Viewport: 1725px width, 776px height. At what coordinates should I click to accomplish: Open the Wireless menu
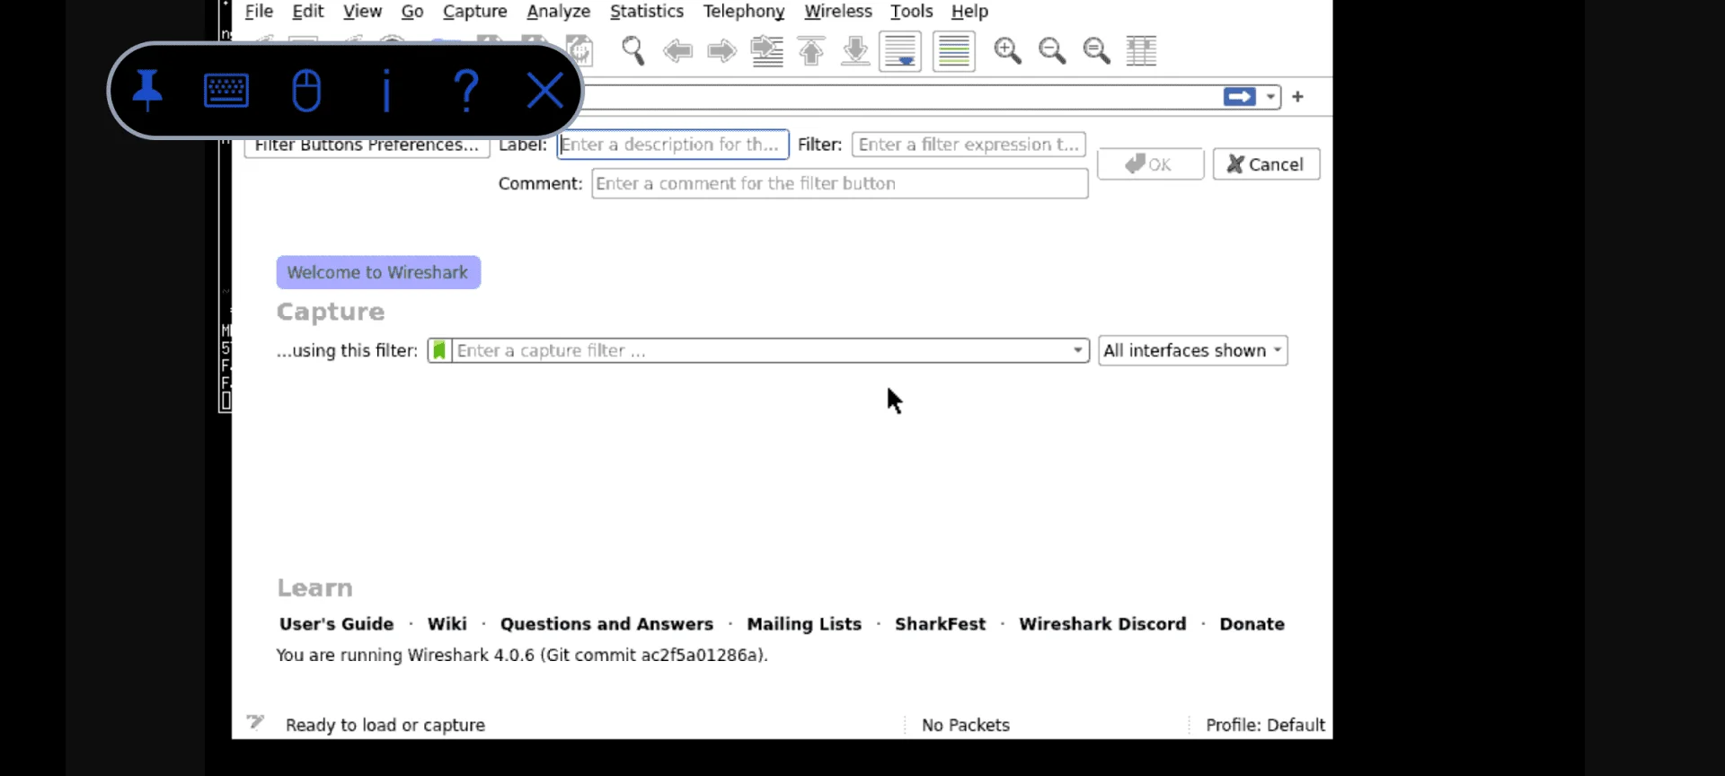(x=838, y=11)
